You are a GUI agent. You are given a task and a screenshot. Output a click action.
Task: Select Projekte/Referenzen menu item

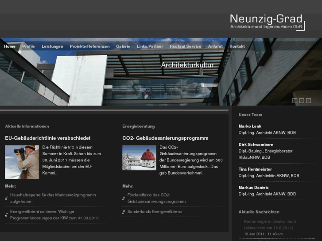90,46
